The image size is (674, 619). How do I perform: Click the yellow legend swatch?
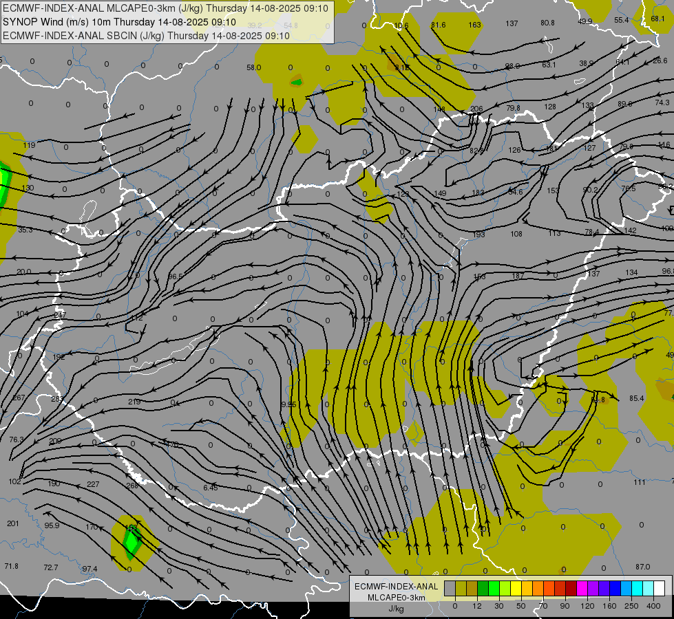(x=516, y=589)
